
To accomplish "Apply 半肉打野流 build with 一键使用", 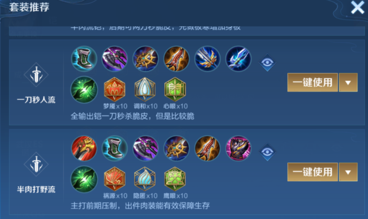I will 313,172.
